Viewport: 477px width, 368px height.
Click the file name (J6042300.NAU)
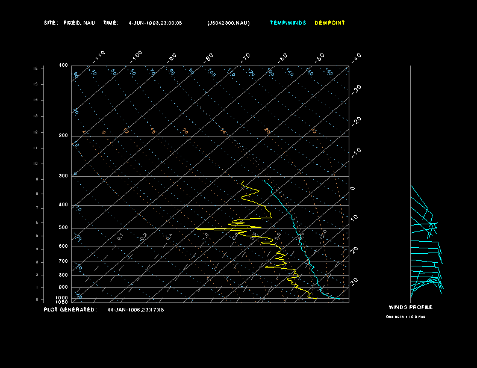(x=228, y=23)
